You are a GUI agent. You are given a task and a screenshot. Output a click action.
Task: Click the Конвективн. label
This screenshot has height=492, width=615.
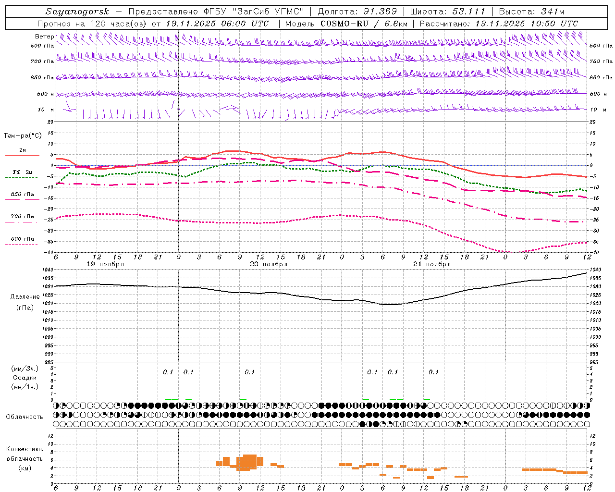coord(25,449)
